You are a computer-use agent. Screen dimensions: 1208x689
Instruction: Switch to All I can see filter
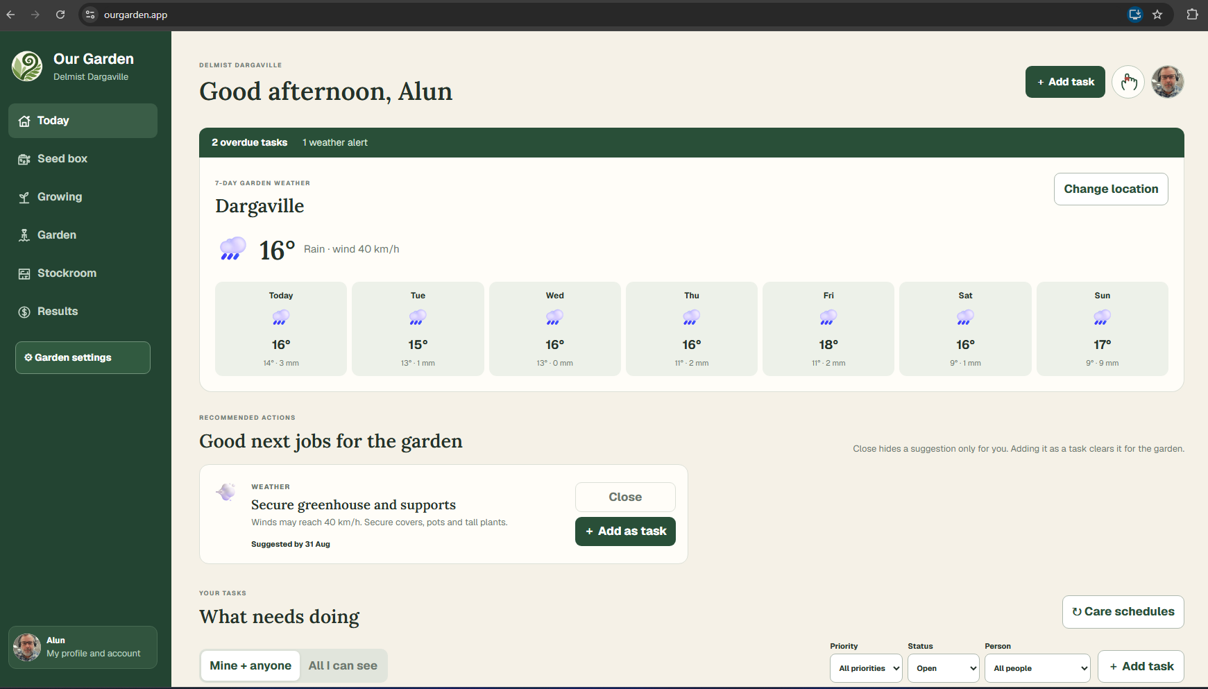click(343, 666)
